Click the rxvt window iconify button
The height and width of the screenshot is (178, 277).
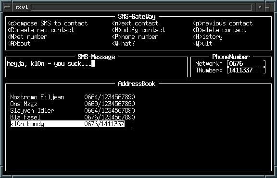click(260, 7)
